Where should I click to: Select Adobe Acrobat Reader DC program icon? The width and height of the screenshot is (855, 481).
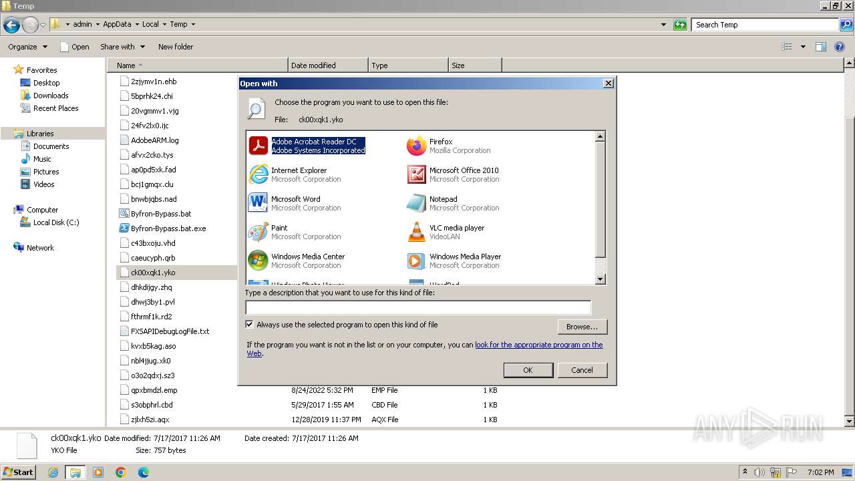point(258,146)
